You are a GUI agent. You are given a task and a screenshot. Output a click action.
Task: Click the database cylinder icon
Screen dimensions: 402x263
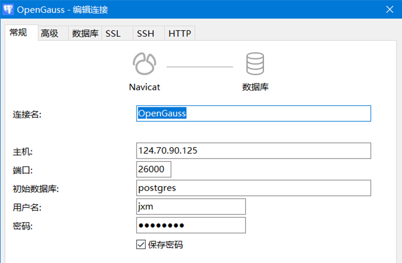coord(255,63)
